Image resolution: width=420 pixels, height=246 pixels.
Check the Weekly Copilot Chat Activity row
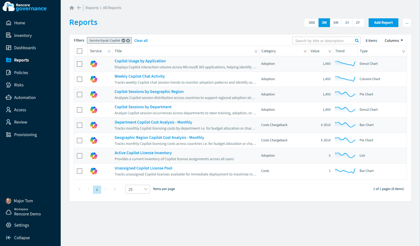[x=80, y=79]
